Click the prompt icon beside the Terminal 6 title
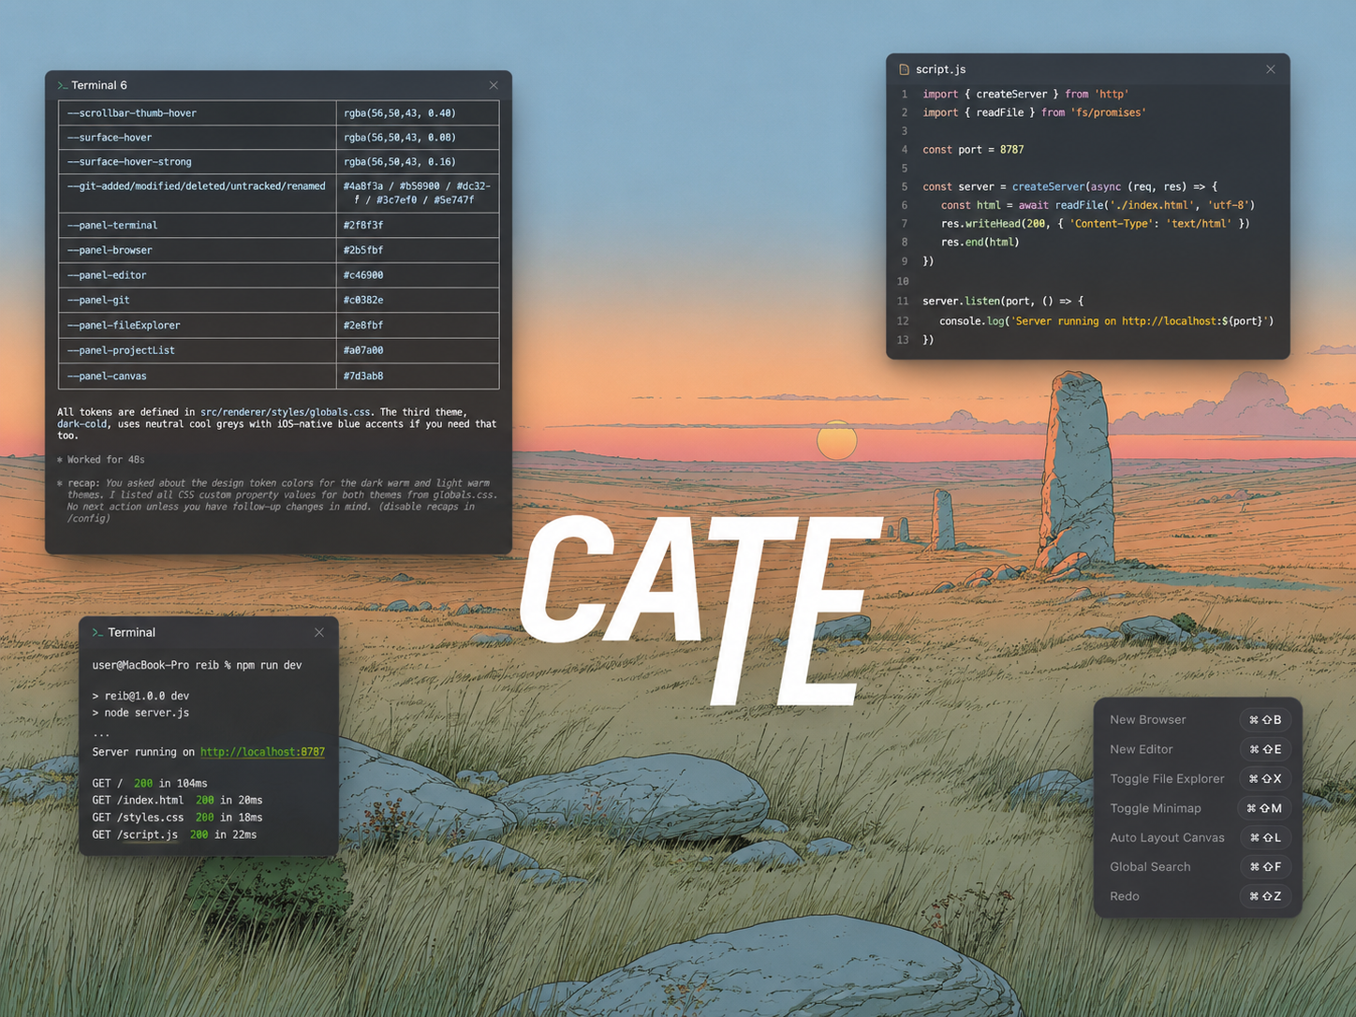Viewport: 1356px width, 1017px height. (x=63, y=85)
